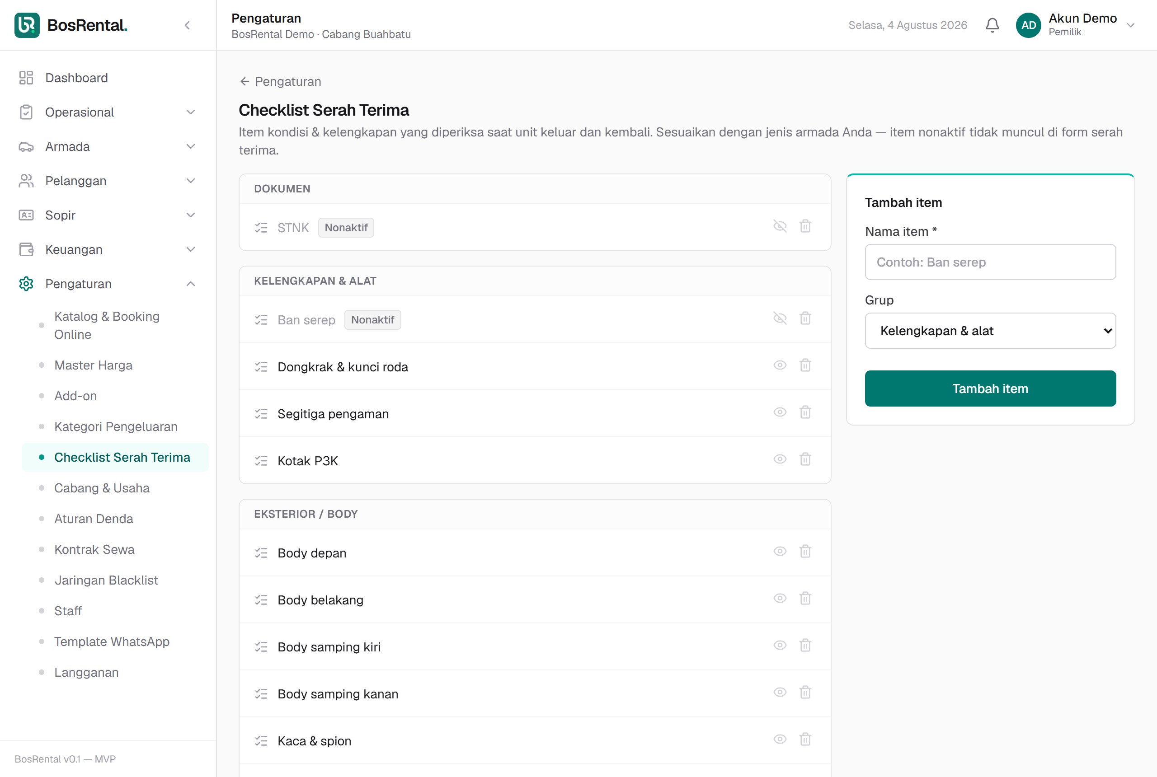Hide the Dongkrak & kunci roda item

pyautogui.click(x=780, y=366)
